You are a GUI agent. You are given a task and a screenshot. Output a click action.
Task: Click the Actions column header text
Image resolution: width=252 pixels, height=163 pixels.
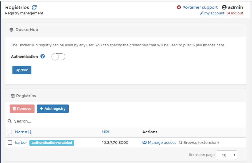point(150,132)
